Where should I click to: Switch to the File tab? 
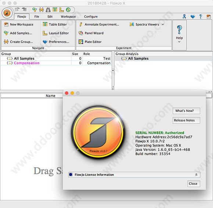[37, 17]
